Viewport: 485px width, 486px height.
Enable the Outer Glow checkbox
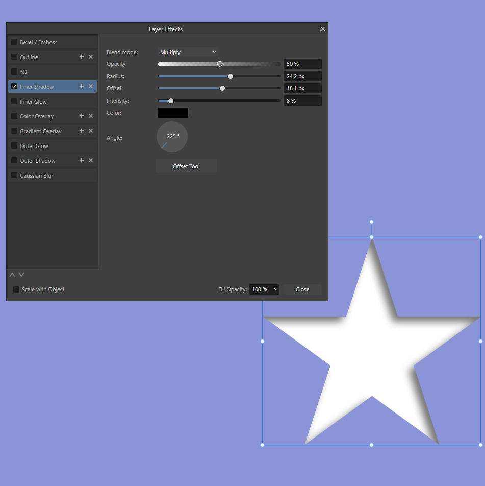click(14, 145)
